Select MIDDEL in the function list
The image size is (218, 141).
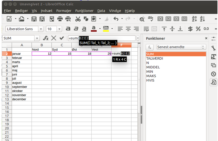[153, 67]
